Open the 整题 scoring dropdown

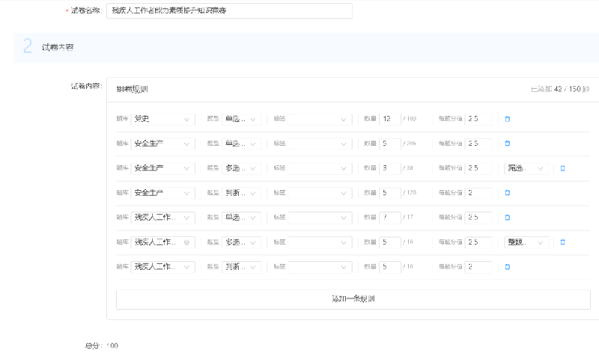[x=527, y=242]
